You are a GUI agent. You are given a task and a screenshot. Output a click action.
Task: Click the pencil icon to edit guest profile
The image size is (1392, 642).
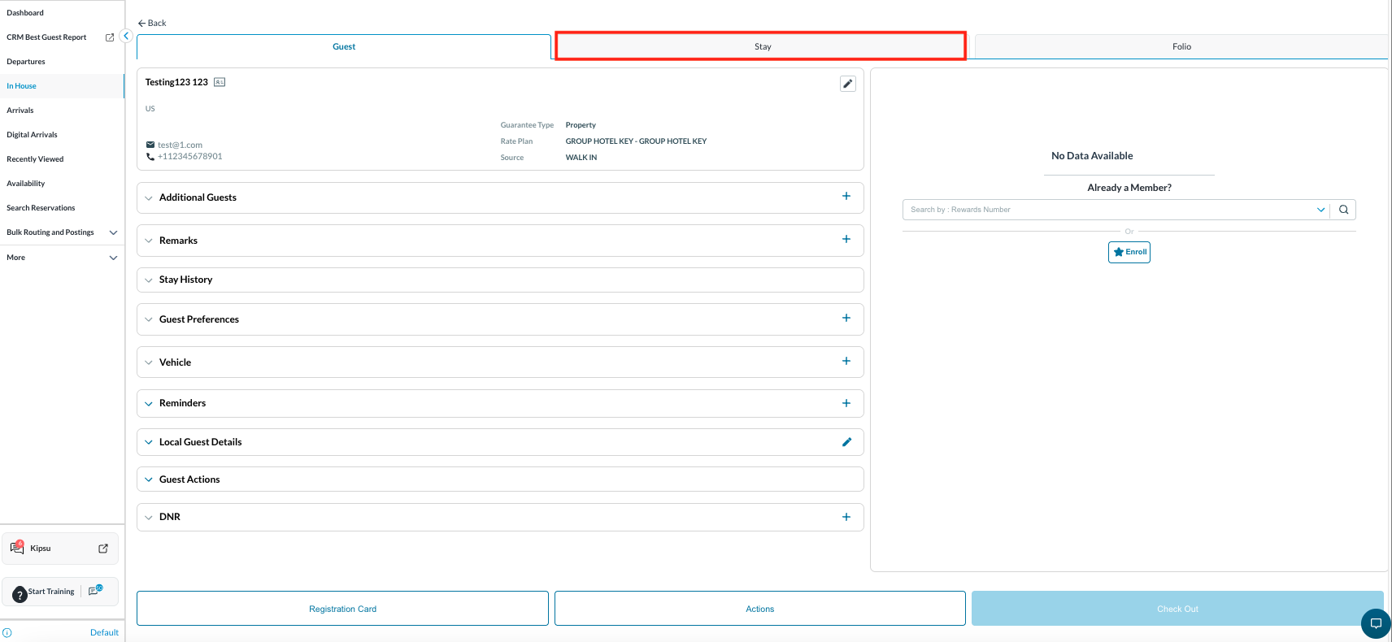(x=847, y=84)
